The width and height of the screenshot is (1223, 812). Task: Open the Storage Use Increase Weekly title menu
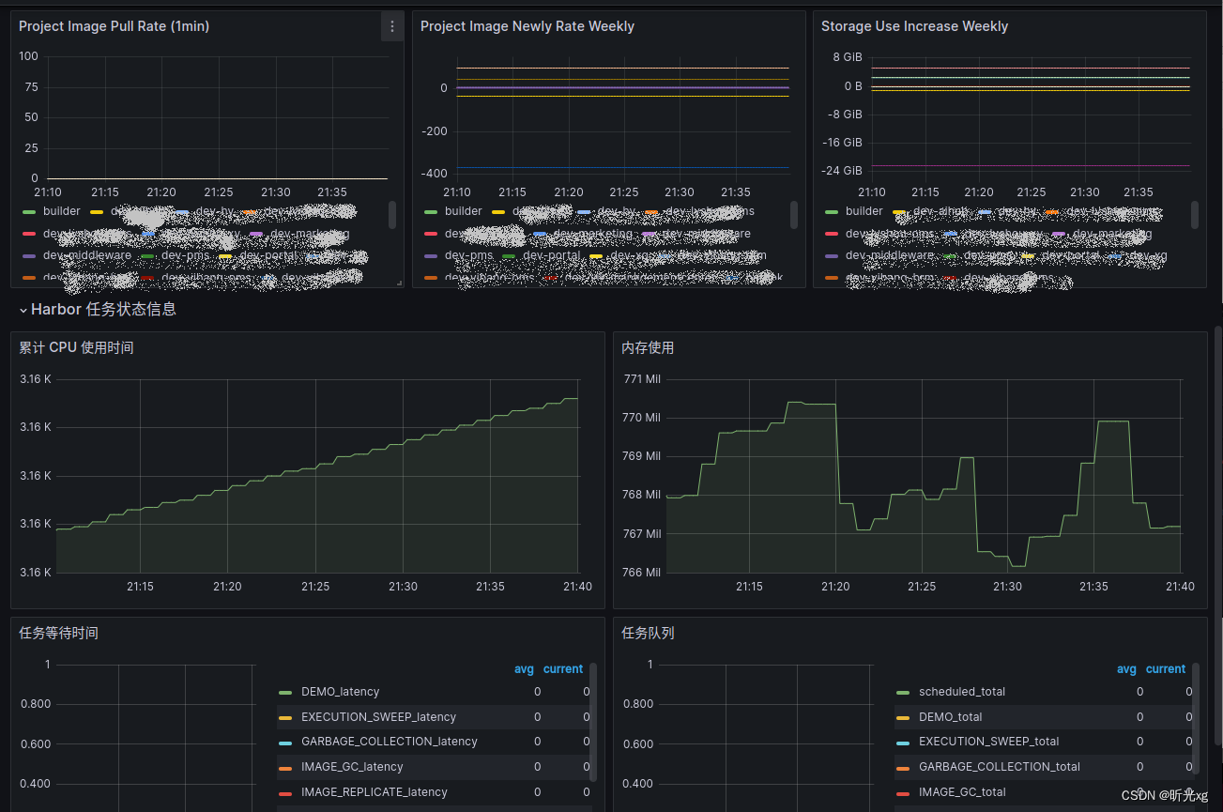[x=914, y=26]
